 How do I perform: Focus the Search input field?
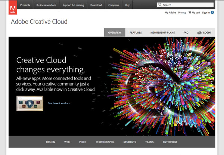click(186, 5)
